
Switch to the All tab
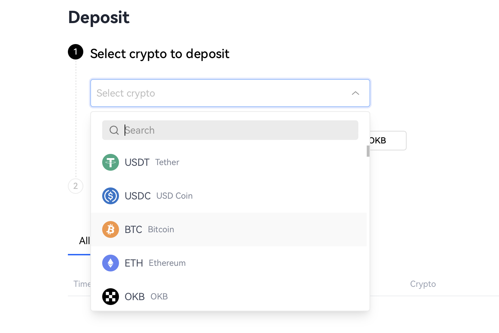click(x=84, y=241)
